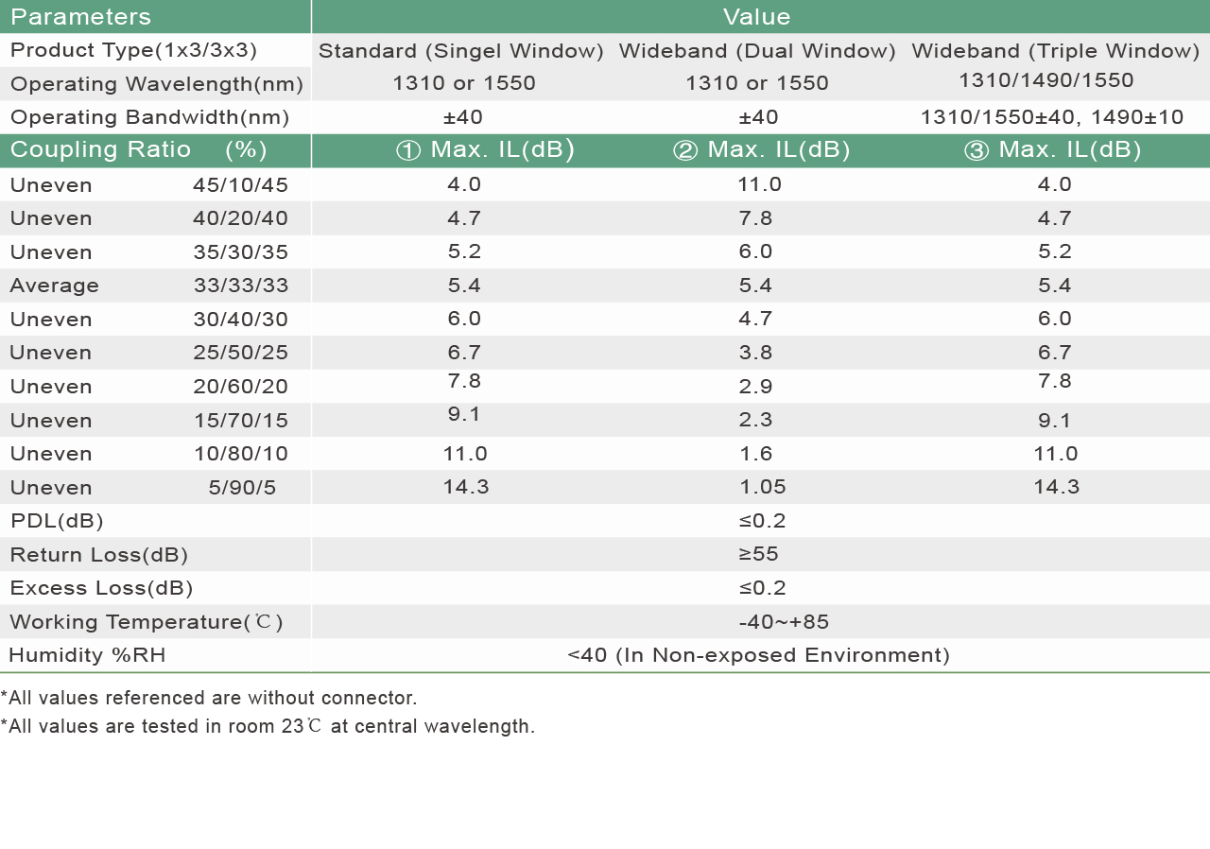
Task: Select Wideband (Dual Window) cell
Action: (x=757, y=51)
